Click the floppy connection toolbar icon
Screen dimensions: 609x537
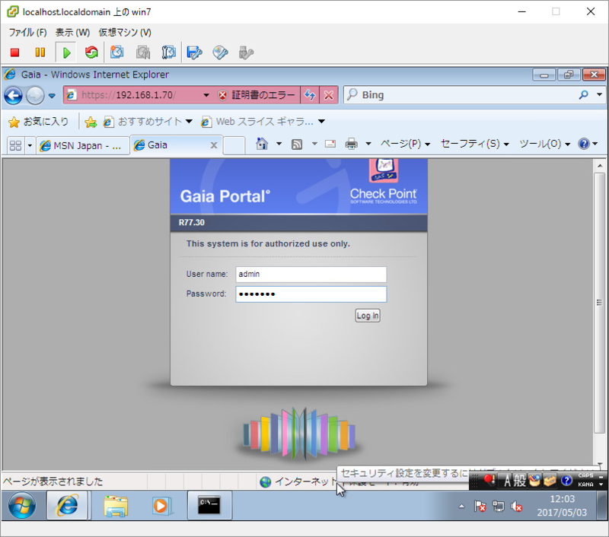[x=194, y=52]
